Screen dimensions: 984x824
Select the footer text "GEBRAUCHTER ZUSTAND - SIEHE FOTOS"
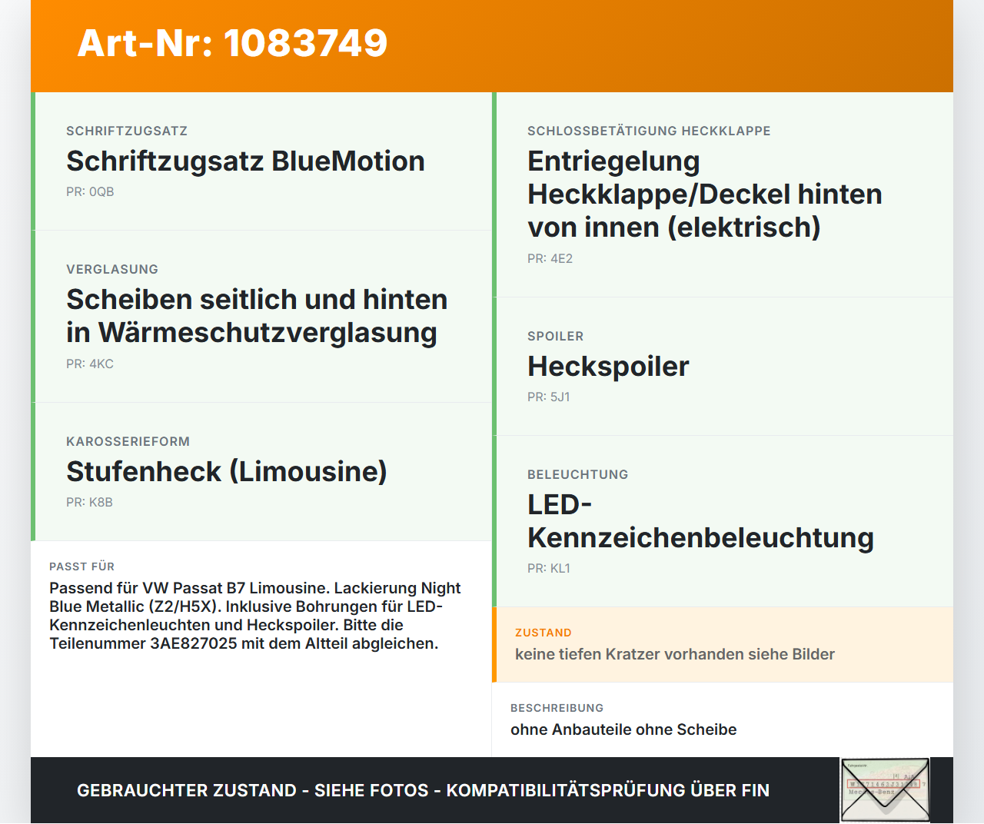coord(253,790)
